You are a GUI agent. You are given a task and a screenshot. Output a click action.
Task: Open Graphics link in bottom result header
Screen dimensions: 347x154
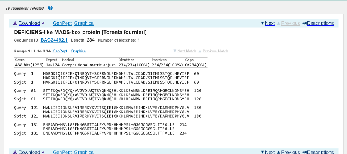point(83,152)
